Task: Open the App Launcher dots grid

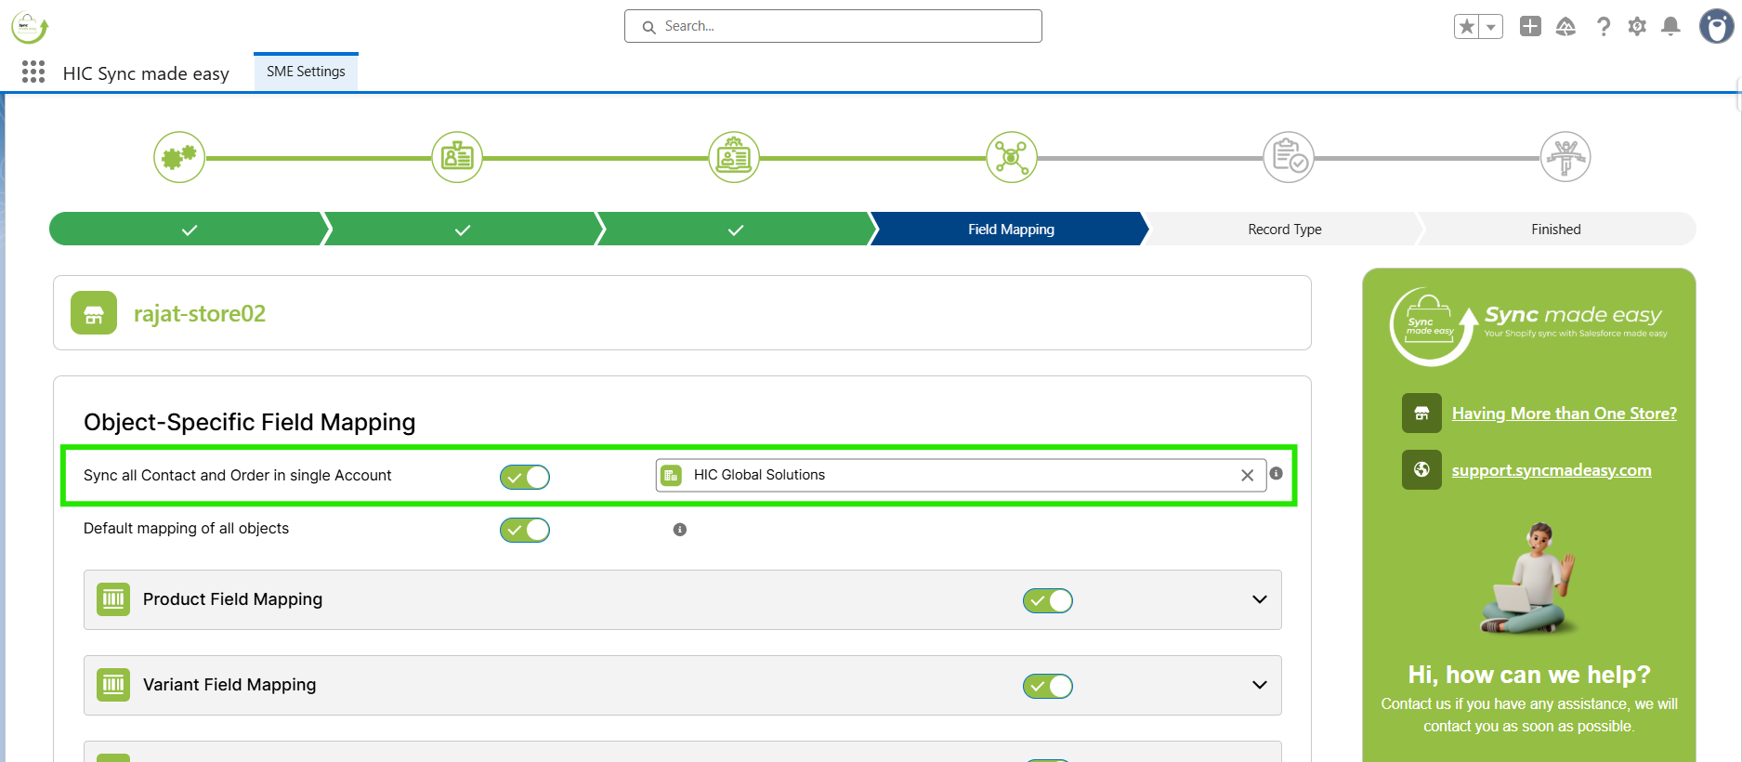Action: [33, 72]
